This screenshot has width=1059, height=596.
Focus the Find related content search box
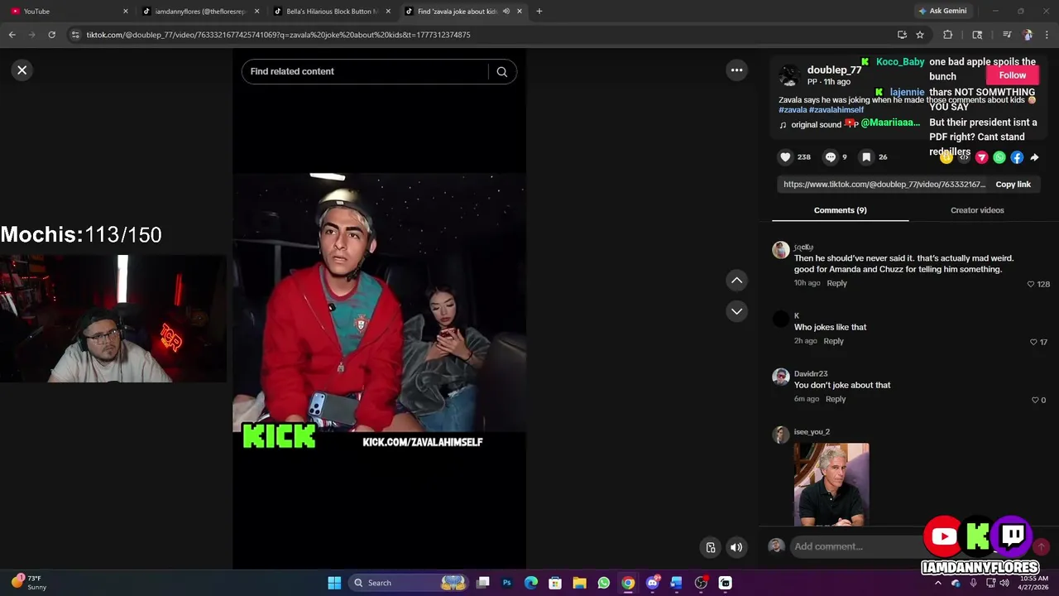pos(367,71)
